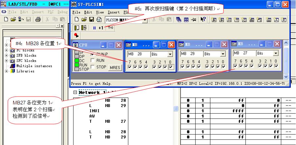Toggle bit 3 checkbox of MB 29
Image resolution: width=296 pixels, height=145 pixels.
[x=207, y=66]
